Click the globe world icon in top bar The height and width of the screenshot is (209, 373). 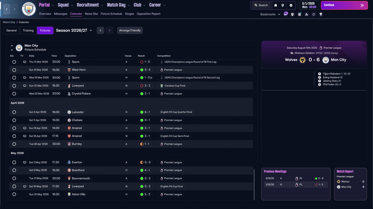point(283,5)
